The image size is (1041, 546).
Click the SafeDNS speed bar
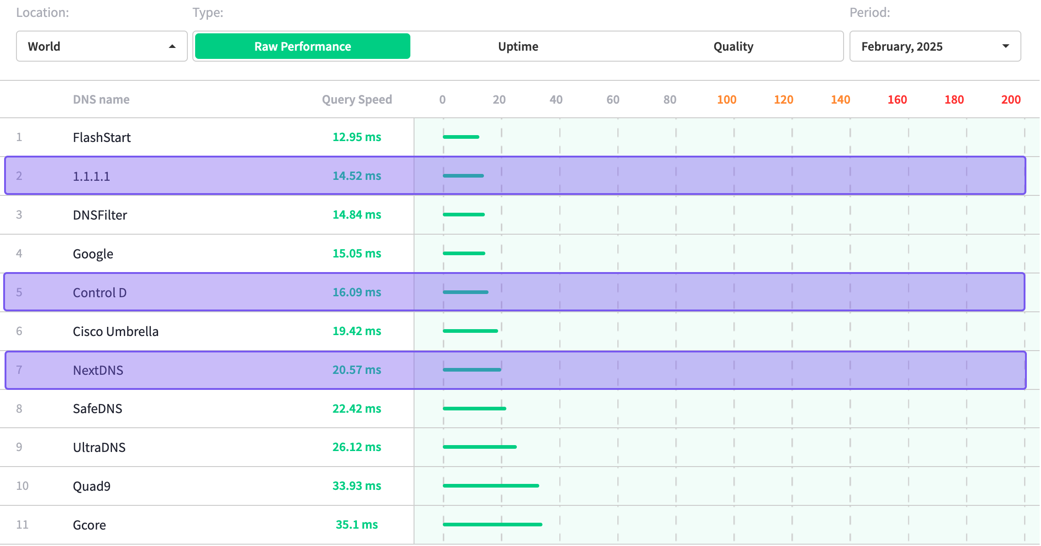point(474,409)
